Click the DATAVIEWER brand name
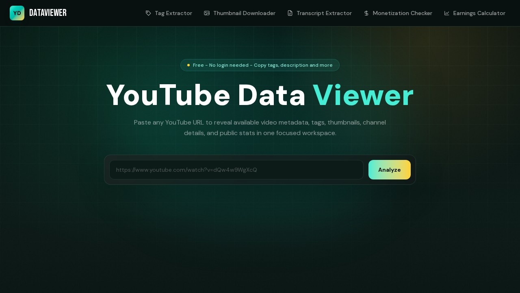The width and height of the screenshot is (520, 293). click(48, 13)
